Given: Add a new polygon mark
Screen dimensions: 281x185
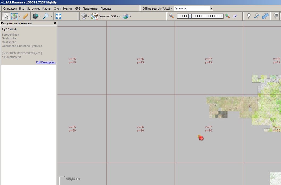Looking at the screenshot, I should (x=265, y=16).
